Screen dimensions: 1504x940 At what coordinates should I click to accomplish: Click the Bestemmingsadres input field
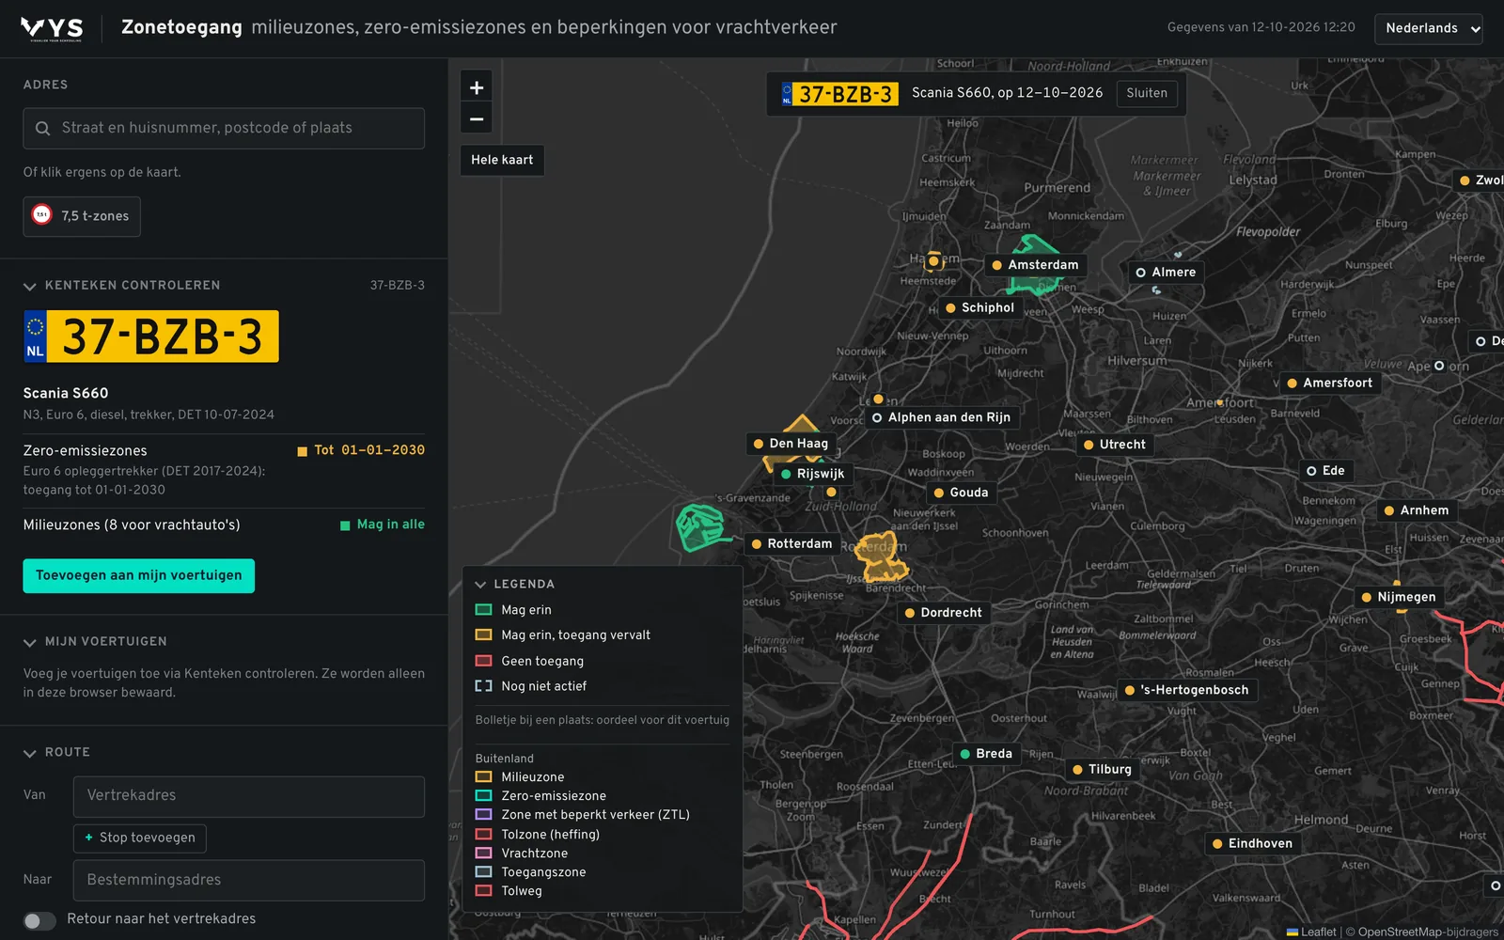click(249, 881)
